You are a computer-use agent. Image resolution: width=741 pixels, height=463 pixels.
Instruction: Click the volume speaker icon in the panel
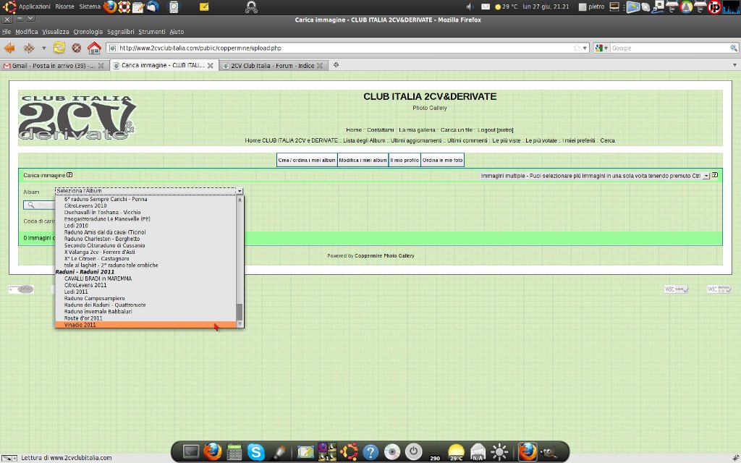tap(470, 7)
